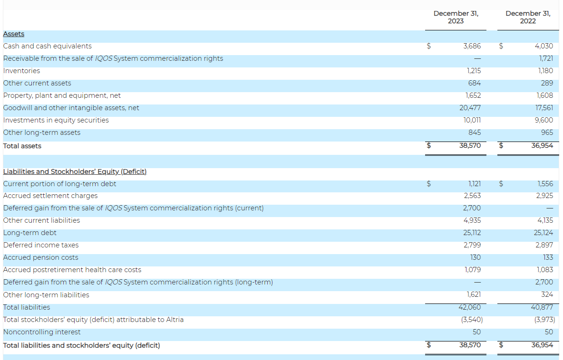Click the "Inventories" row label

coord(21,71)
